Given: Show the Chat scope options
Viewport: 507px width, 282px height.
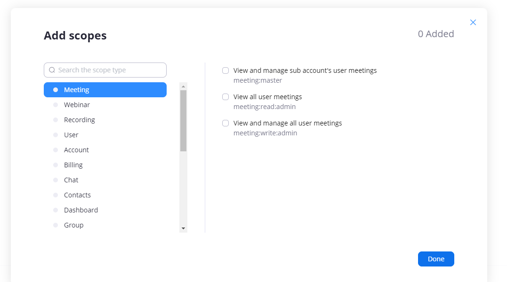Looking at the screenshot, I should (x=71, y=180).
